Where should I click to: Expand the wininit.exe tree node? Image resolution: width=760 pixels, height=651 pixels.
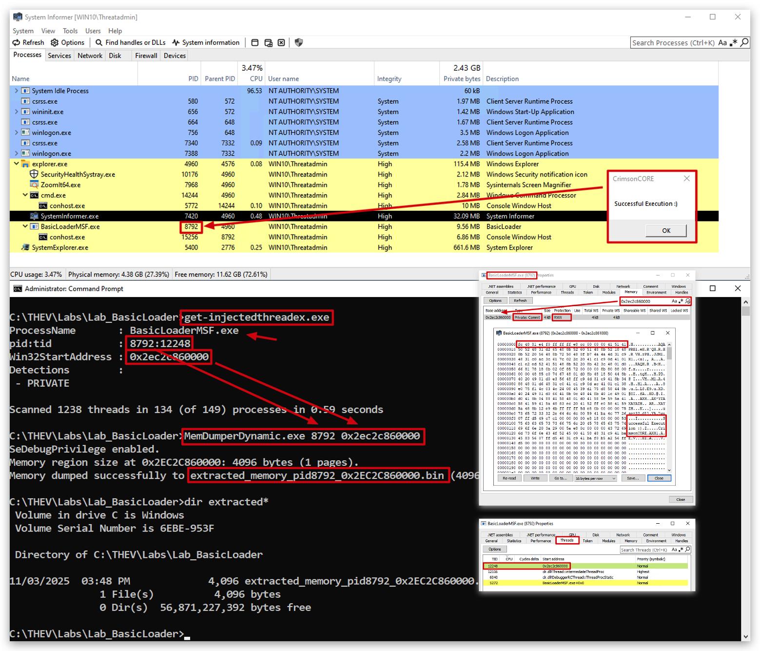17,112
